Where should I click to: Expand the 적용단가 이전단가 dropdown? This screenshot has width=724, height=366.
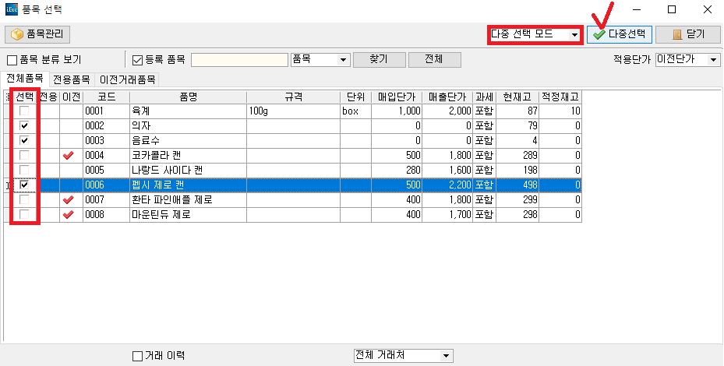[x=713, y=60]
